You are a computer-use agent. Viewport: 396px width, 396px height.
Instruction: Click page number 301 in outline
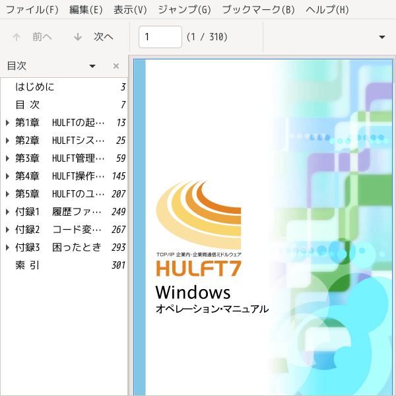pyautogui.click(x=118, y=265)
